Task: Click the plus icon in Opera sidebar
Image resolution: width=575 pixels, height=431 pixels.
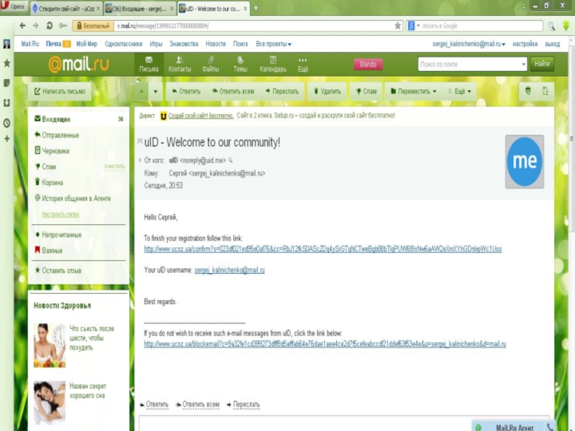Action: pos(6,139)
